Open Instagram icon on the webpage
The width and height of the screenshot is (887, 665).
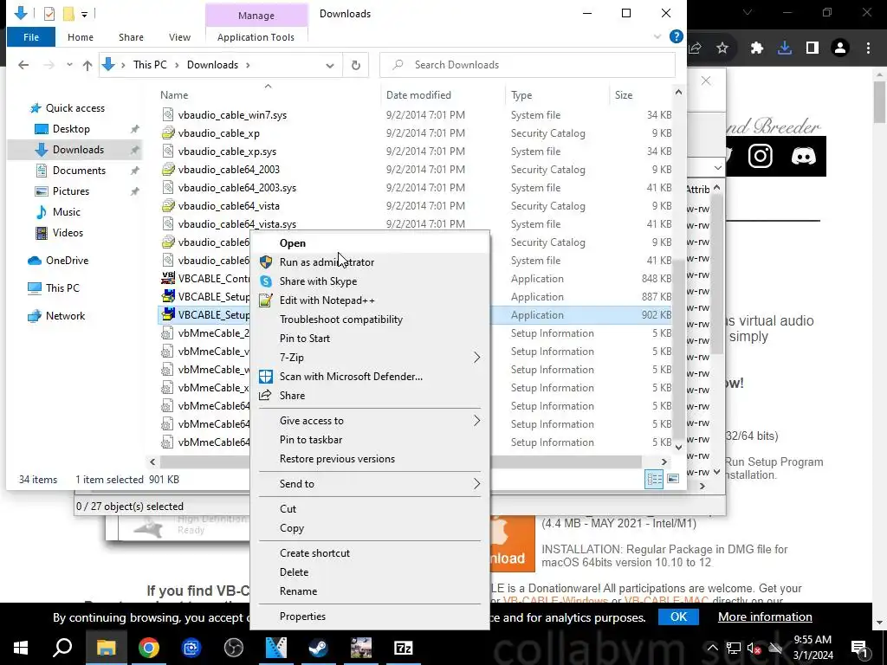click(x=761, y=156)
